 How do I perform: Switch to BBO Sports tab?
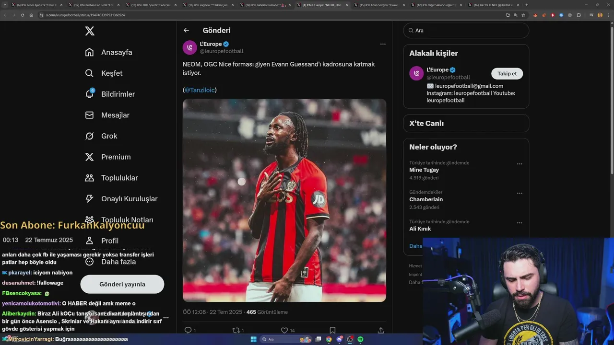coord(151,5)
